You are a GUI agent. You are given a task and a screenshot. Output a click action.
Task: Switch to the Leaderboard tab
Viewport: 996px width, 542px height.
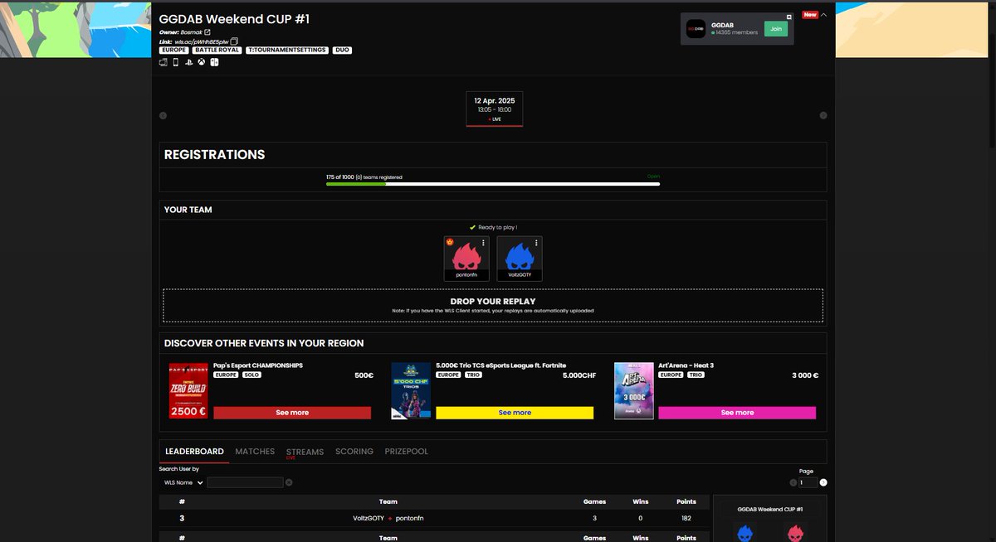194,452
